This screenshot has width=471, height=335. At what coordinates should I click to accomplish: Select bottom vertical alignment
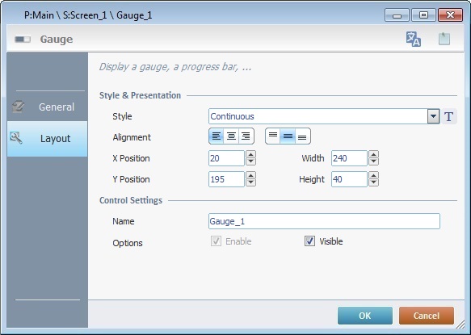click(x=302, y=136)
